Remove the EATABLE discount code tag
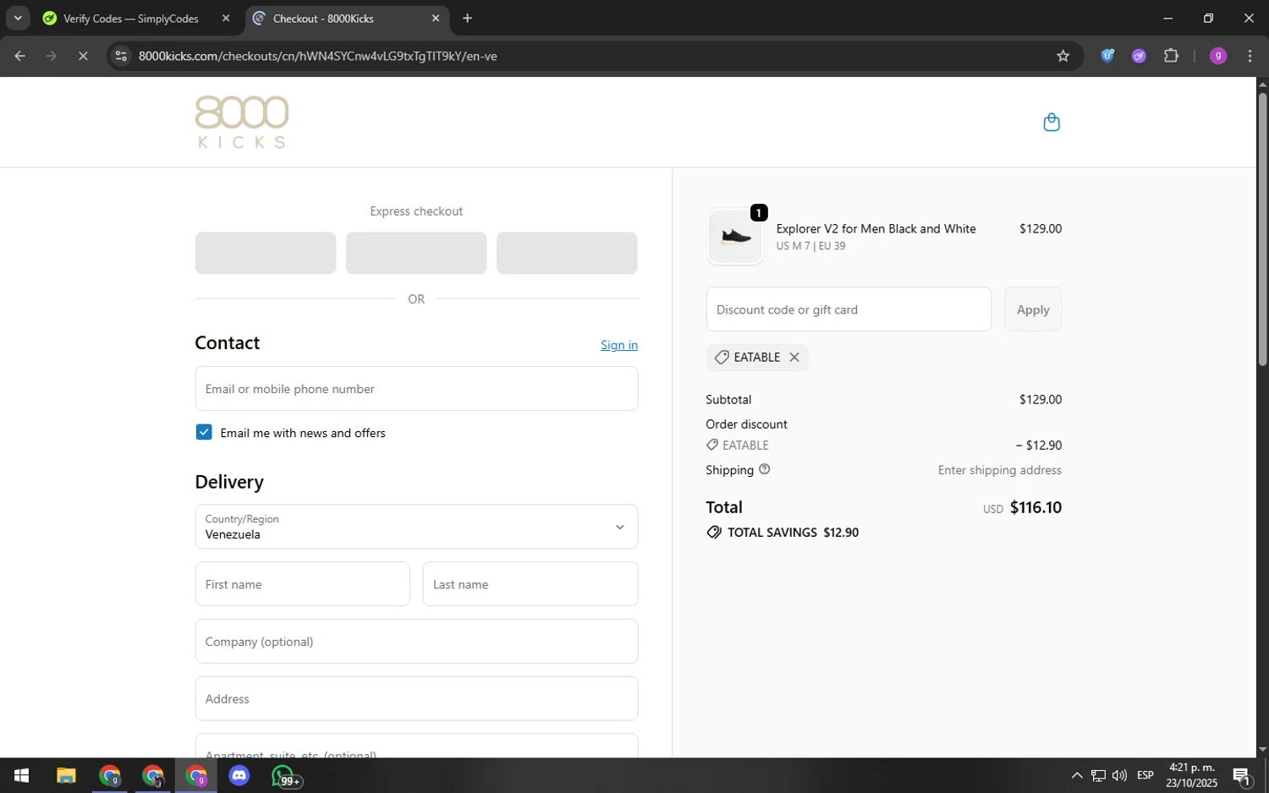Viewport: 1269px width, 793px height. [794, 357]
